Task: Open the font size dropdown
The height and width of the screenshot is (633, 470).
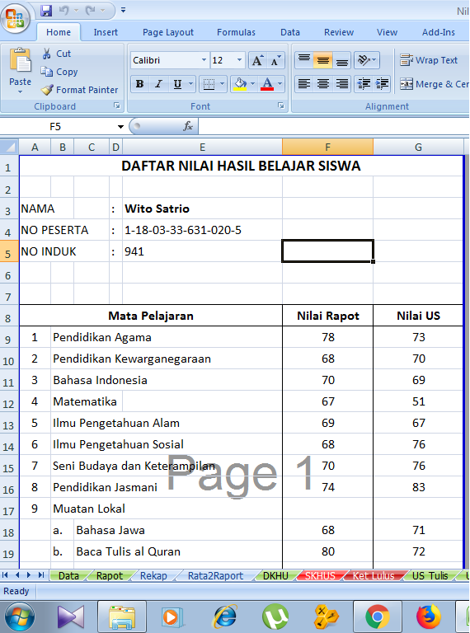Action: pos(239,60)
